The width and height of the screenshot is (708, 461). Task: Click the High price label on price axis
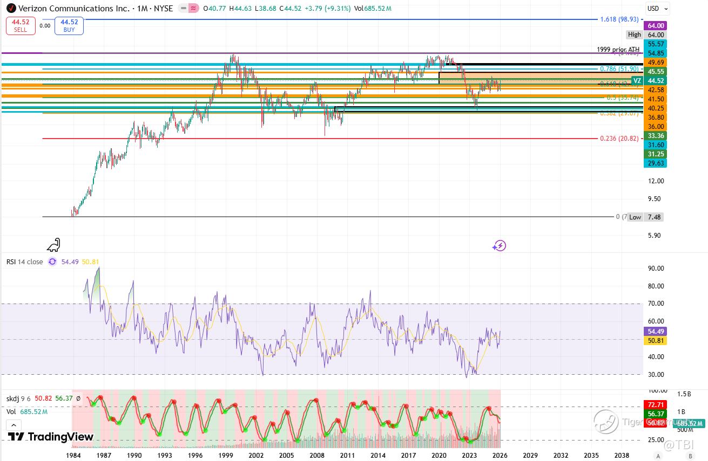(634, 35)
